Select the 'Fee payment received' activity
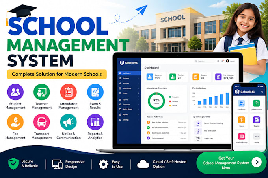The width and height of the screenshot is (268, 178). (166, 127)
